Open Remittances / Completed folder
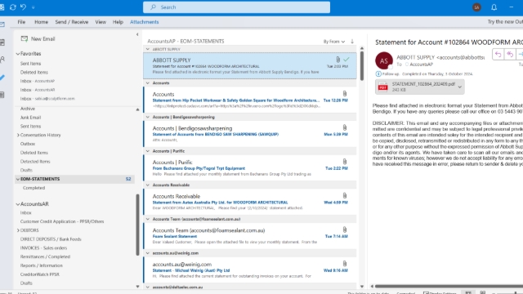This screenshot has width=523, height=294. pos(45,256)
